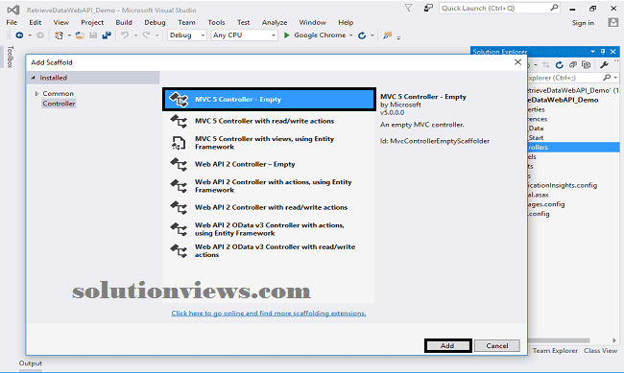Click the New Project toolbar icon

click(x=59, y=35)
